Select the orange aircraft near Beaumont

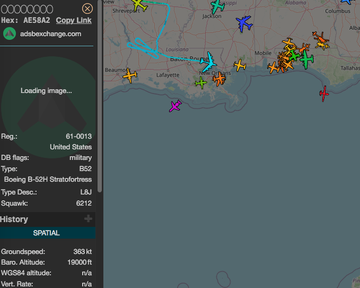130,75
